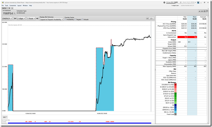The image size is (212, 127).
Task: Open the Capped at Dispatch Availability combo box
Action: pos(52,19)
